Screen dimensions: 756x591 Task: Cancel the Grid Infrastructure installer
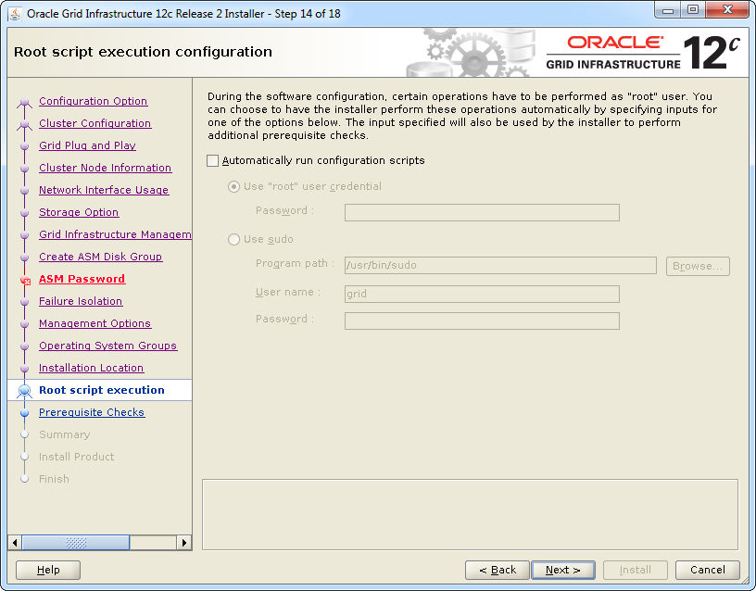pos(707,570)
